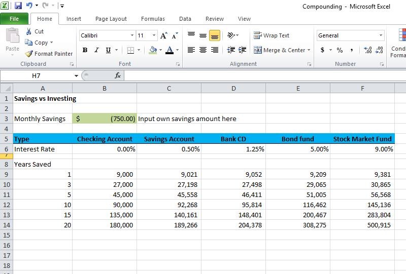Image resolution: width=406 pixels, height=274 pixels.
Task: Toggle Bold formatting
Action: (x=85, y=50)
